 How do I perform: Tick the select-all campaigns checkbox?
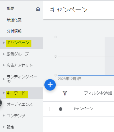coord(51,109)
